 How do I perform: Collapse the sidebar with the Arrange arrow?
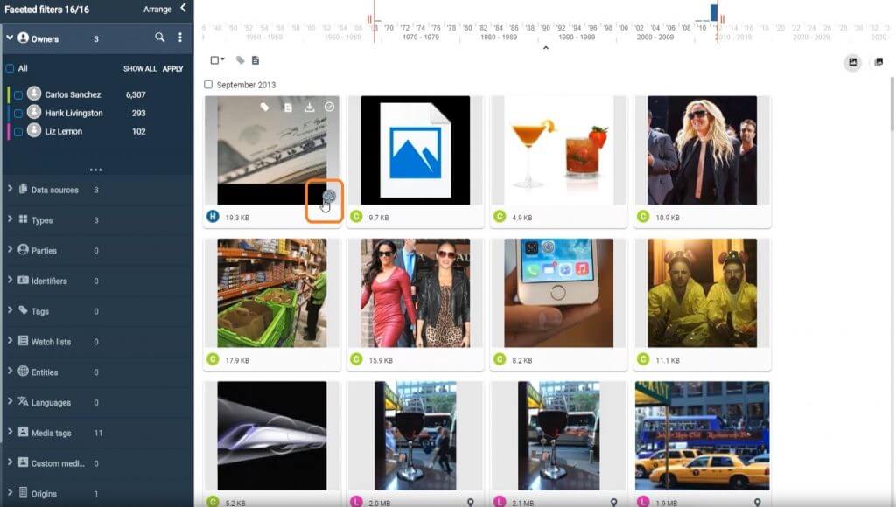[184, 8]
